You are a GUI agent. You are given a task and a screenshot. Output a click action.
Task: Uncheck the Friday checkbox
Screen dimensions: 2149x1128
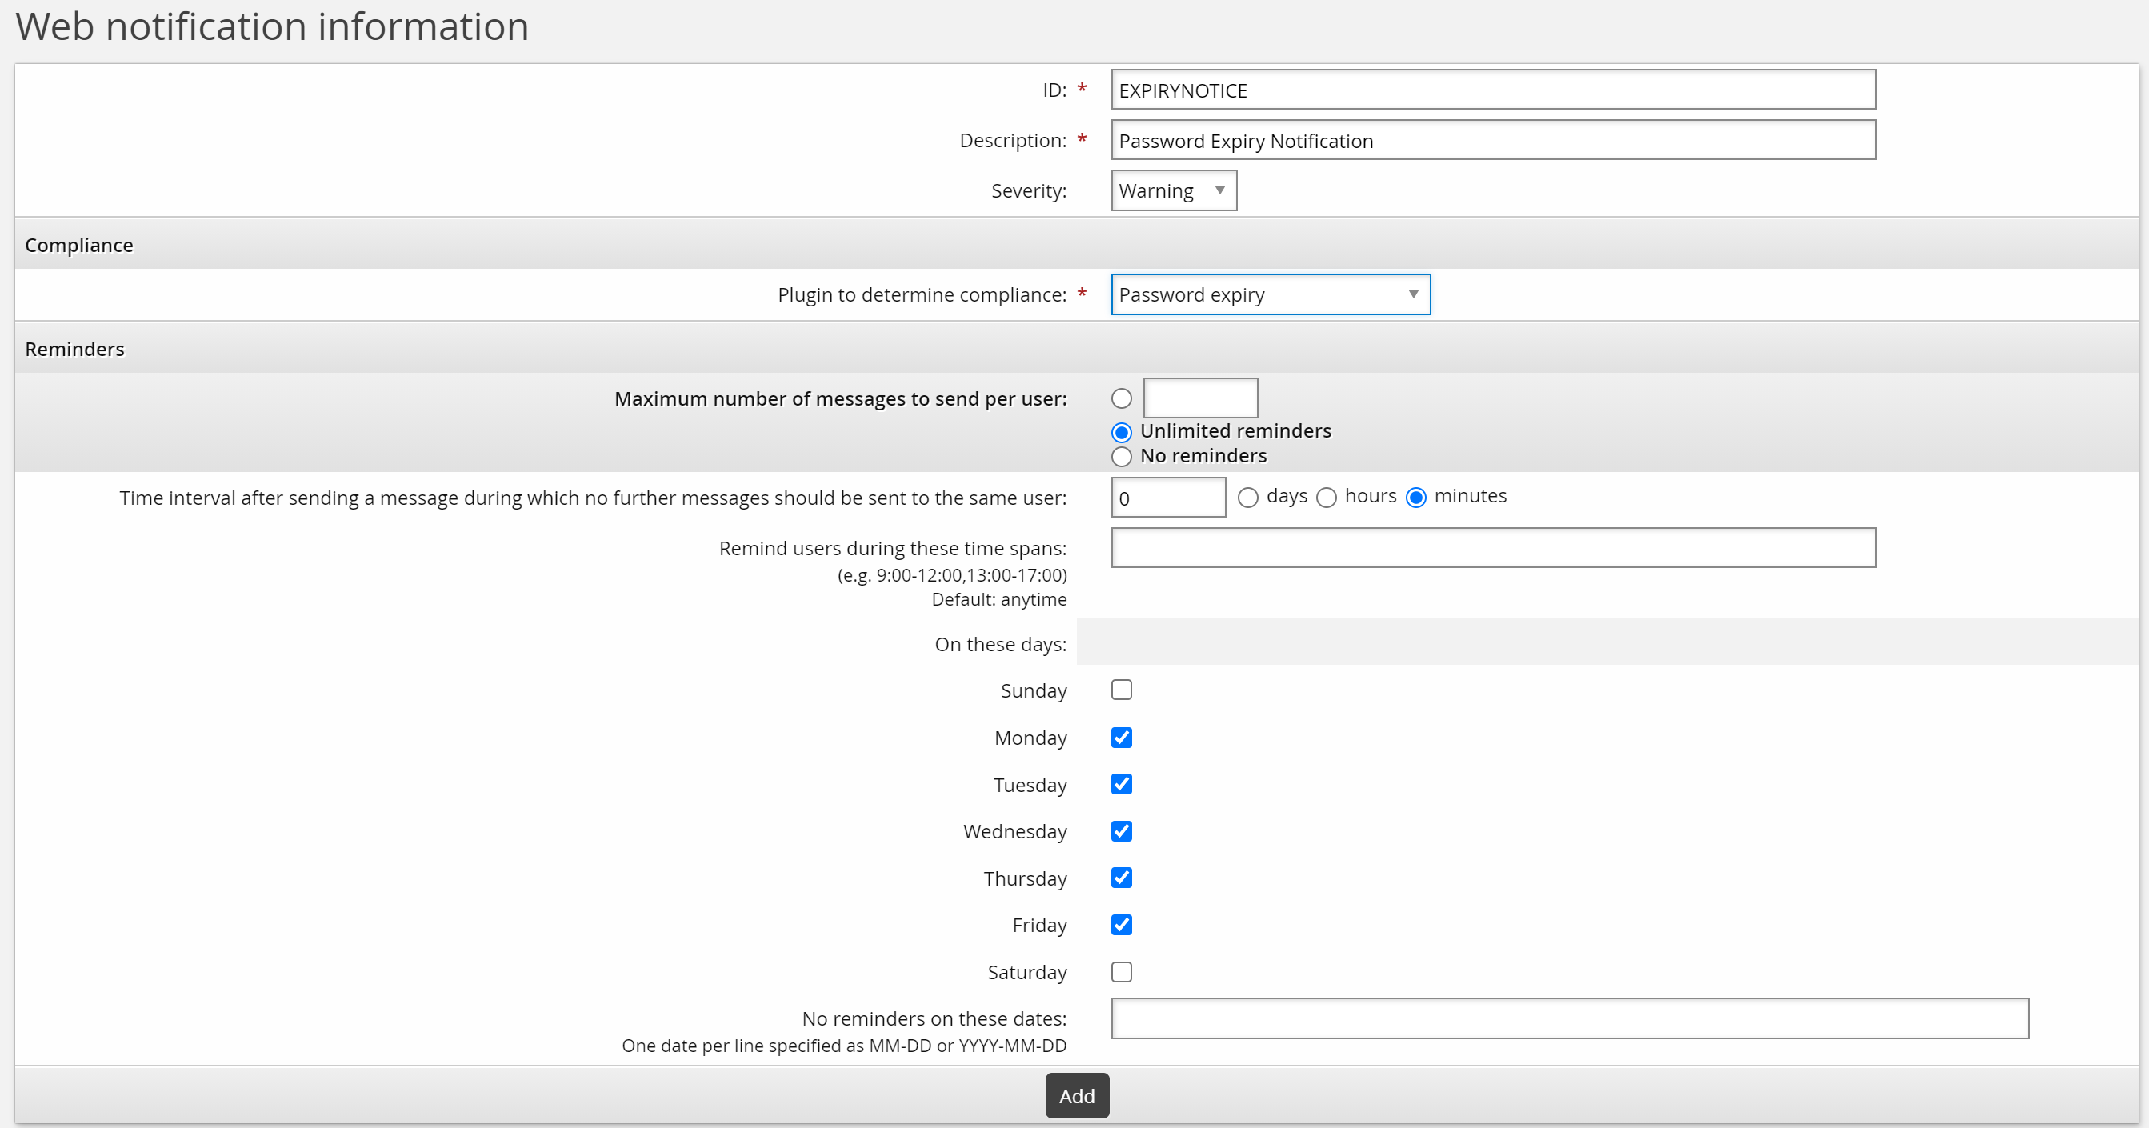pyautogui.click(x=1121, y=925)
